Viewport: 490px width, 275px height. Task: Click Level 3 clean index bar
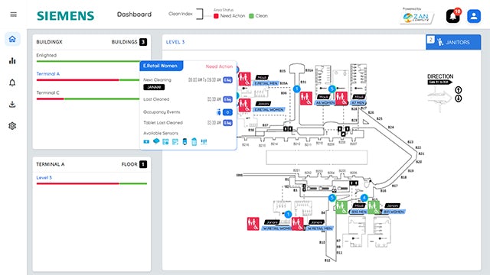tap(92, 183)
